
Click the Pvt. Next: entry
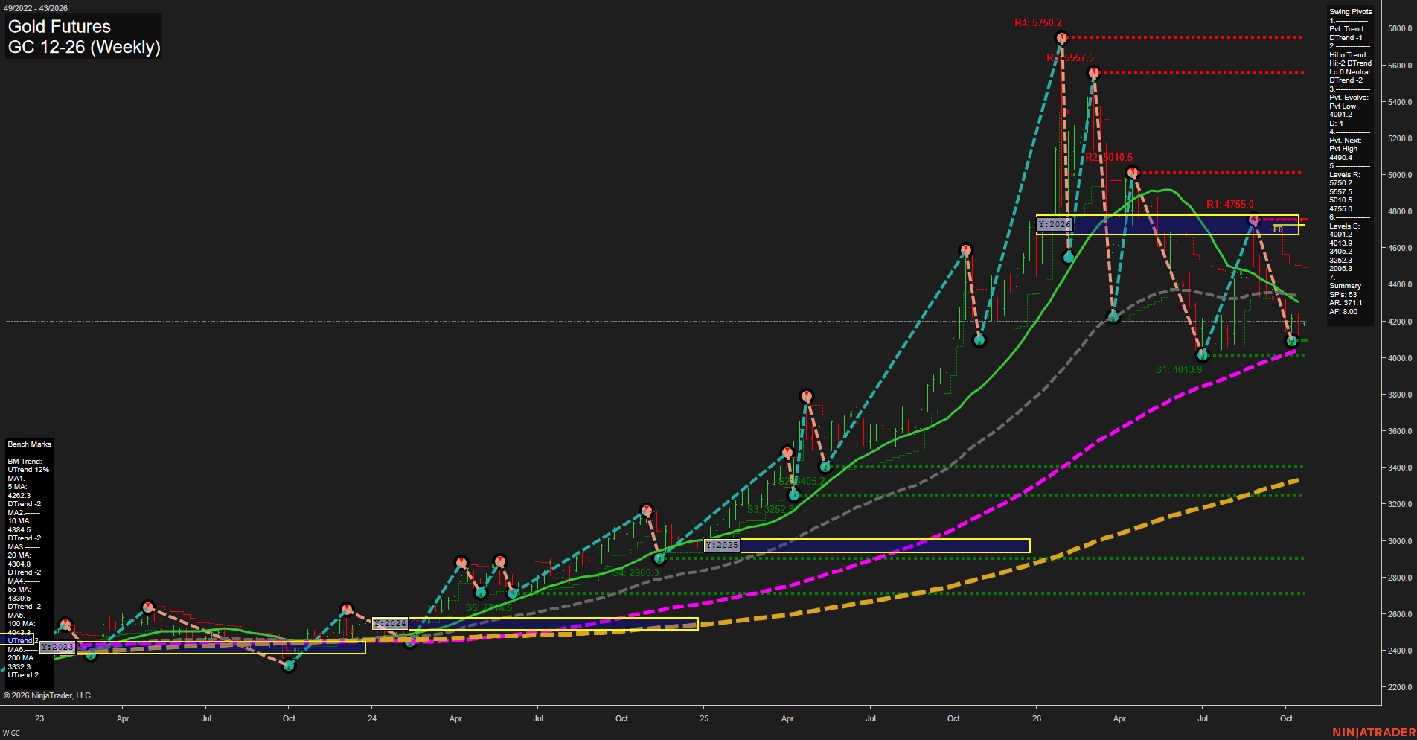pyautogui.click(x=1345, y=141)
